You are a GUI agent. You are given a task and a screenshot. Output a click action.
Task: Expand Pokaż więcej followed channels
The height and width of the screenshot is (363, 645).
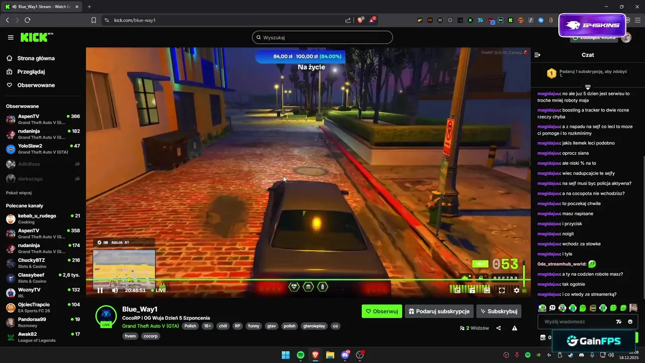click(19, 193)
